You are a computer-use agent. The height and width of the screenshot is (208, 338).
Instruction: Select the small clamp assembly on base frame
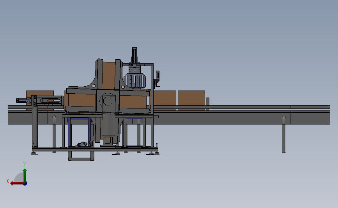[84, 144]
